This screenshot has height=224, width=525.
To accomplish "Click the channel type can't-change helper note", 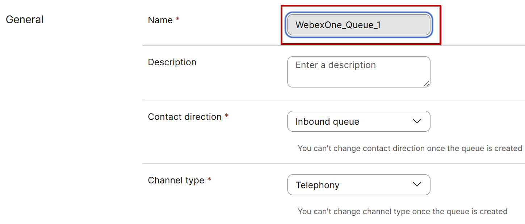I will [402, 211].
